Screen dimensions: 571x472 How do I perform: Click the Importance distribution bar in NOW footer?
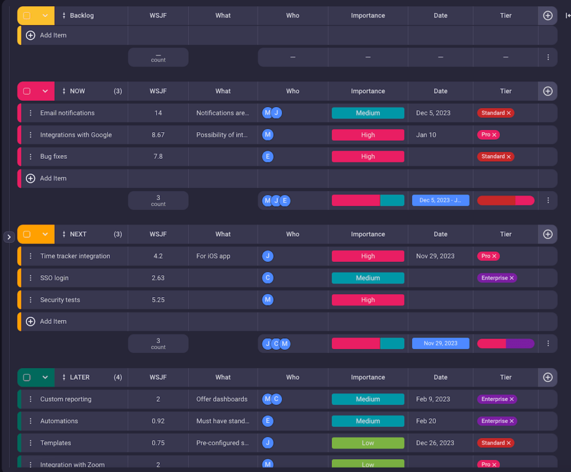[x=368, y=200]
